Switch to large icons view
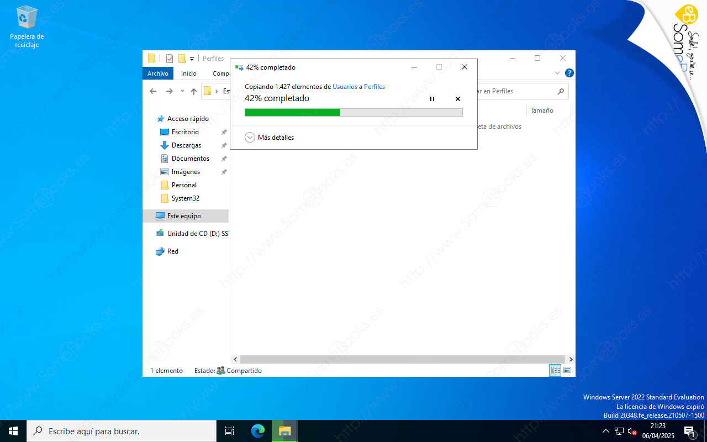Screen dimensions: 707x442 click(x=567, y=371)
